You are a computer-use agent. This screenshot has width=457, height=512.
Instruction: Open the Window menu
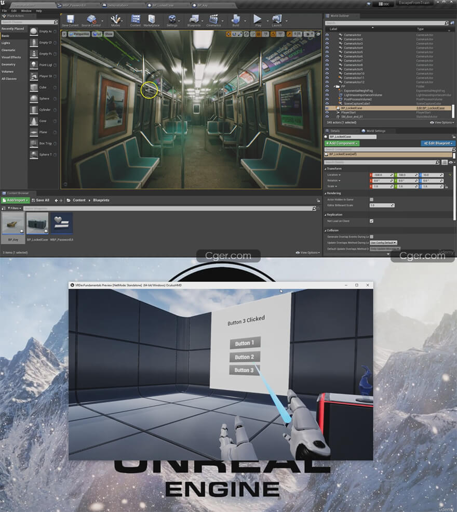point(26,11)
